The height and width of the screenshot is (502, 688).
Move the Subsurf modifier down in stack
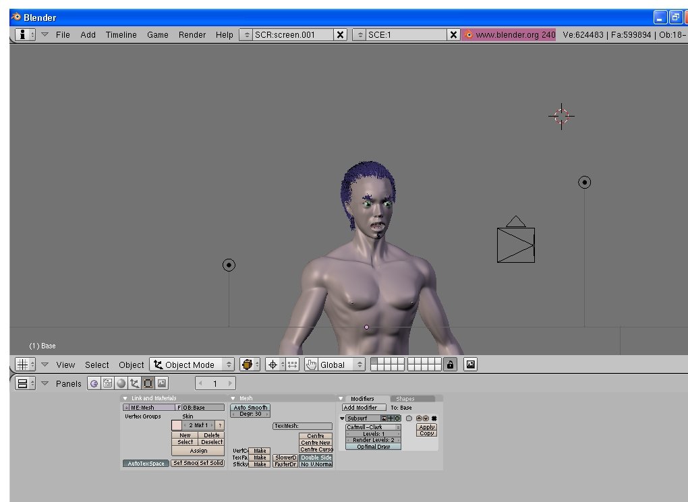pyautogui.click(x=426, y=418)
